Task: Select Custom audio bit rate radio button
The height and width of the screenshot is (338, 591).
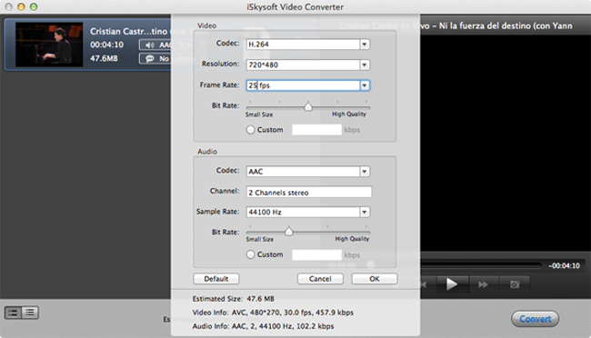Action: point(251,254)
